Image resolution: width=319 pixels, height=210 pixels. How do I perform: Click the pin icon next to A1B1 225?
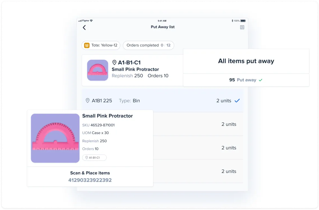click(x=87, y=100)
